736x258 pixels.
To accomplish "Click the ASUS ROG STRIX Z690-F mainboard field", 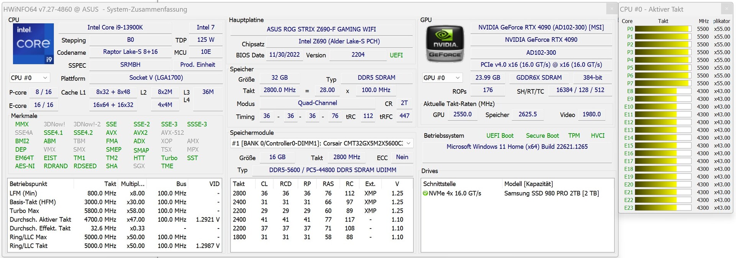I will [321, 29].
